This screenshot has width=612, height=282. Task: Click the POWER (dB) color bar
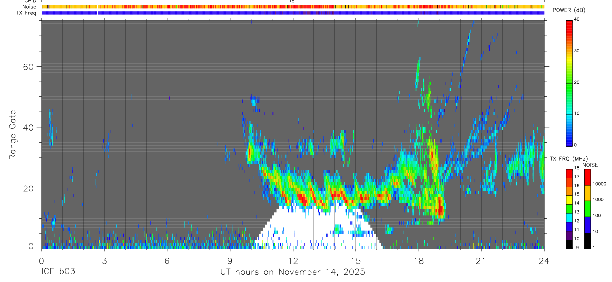tap(569, 83)
